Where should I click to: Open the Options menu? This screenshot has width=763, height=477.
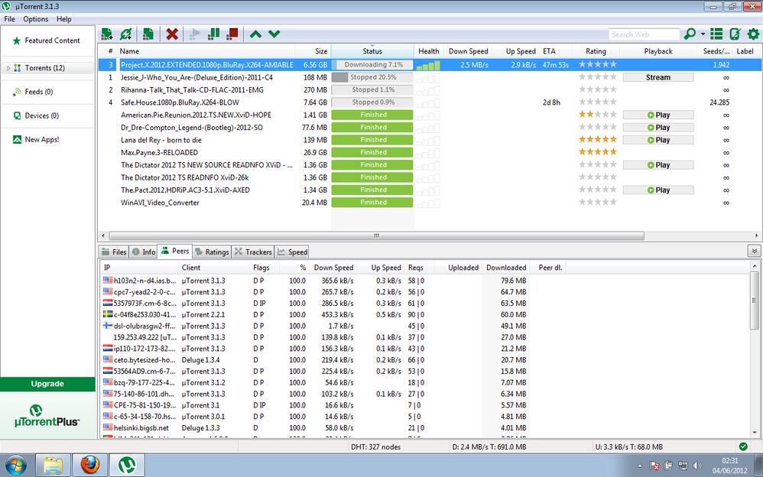coord(35,19)
